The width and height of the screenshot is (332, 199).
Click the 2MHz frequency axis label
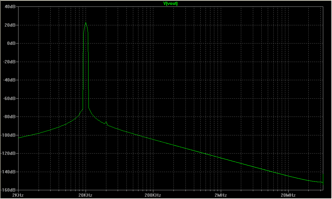(x=220, y=195)
